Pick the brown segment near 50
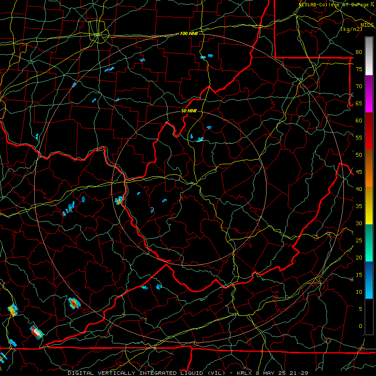376x376 pixels. click(369, 158)
